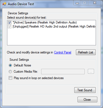The image size is (103, 108).
Task: Click the Refresh List button
Action: tap(86, 52)
